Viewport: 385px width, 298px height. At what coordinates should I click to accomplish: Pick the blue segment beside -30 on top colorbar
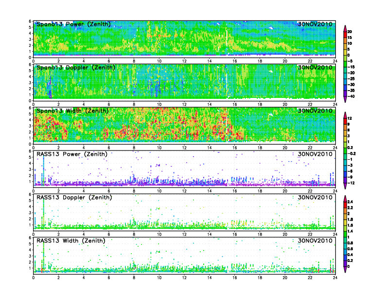click(x=345, y=88)
